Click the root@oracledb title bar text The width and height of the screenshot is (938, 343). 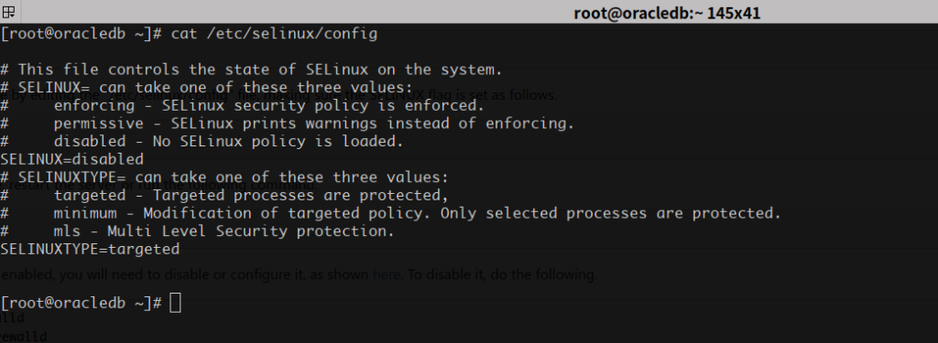pos(667,13)
